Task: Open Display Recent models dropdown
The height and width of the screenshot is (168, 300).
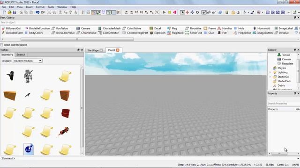Action: pyautogui.click(x=28, y=61)
